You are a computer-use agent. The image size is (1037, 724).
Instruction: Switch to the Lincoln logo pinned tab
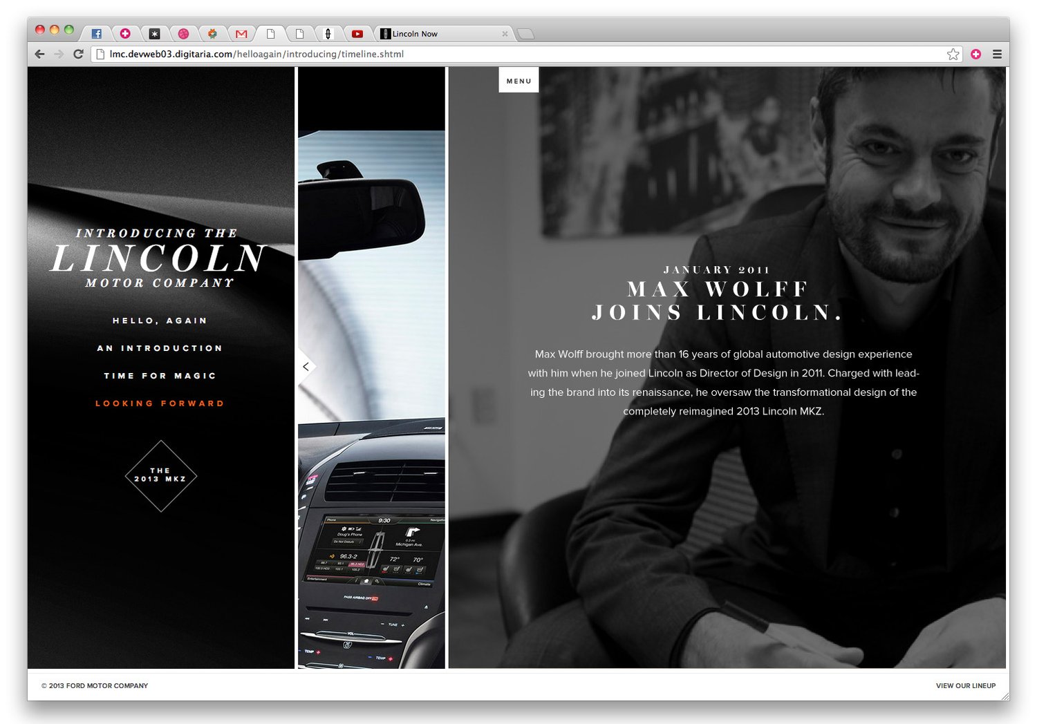[328, 33]
